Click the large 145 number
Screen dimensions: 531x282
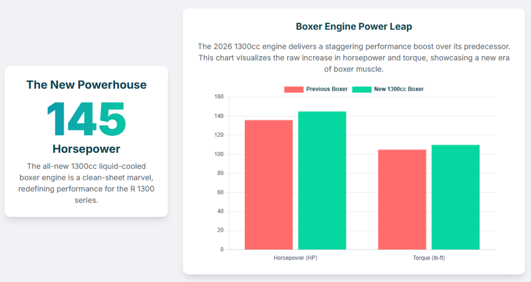point(86,119)
